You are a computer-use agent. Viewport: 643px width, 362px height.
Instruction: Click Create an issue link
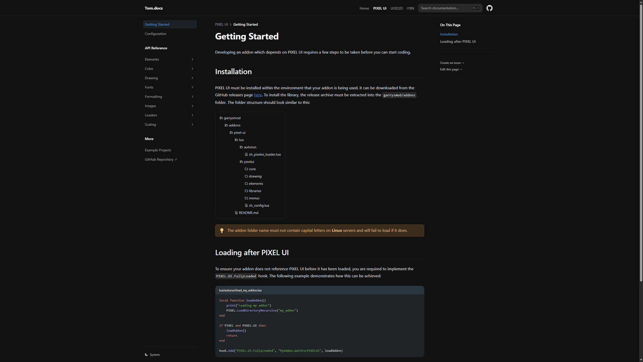pos(452,63)
